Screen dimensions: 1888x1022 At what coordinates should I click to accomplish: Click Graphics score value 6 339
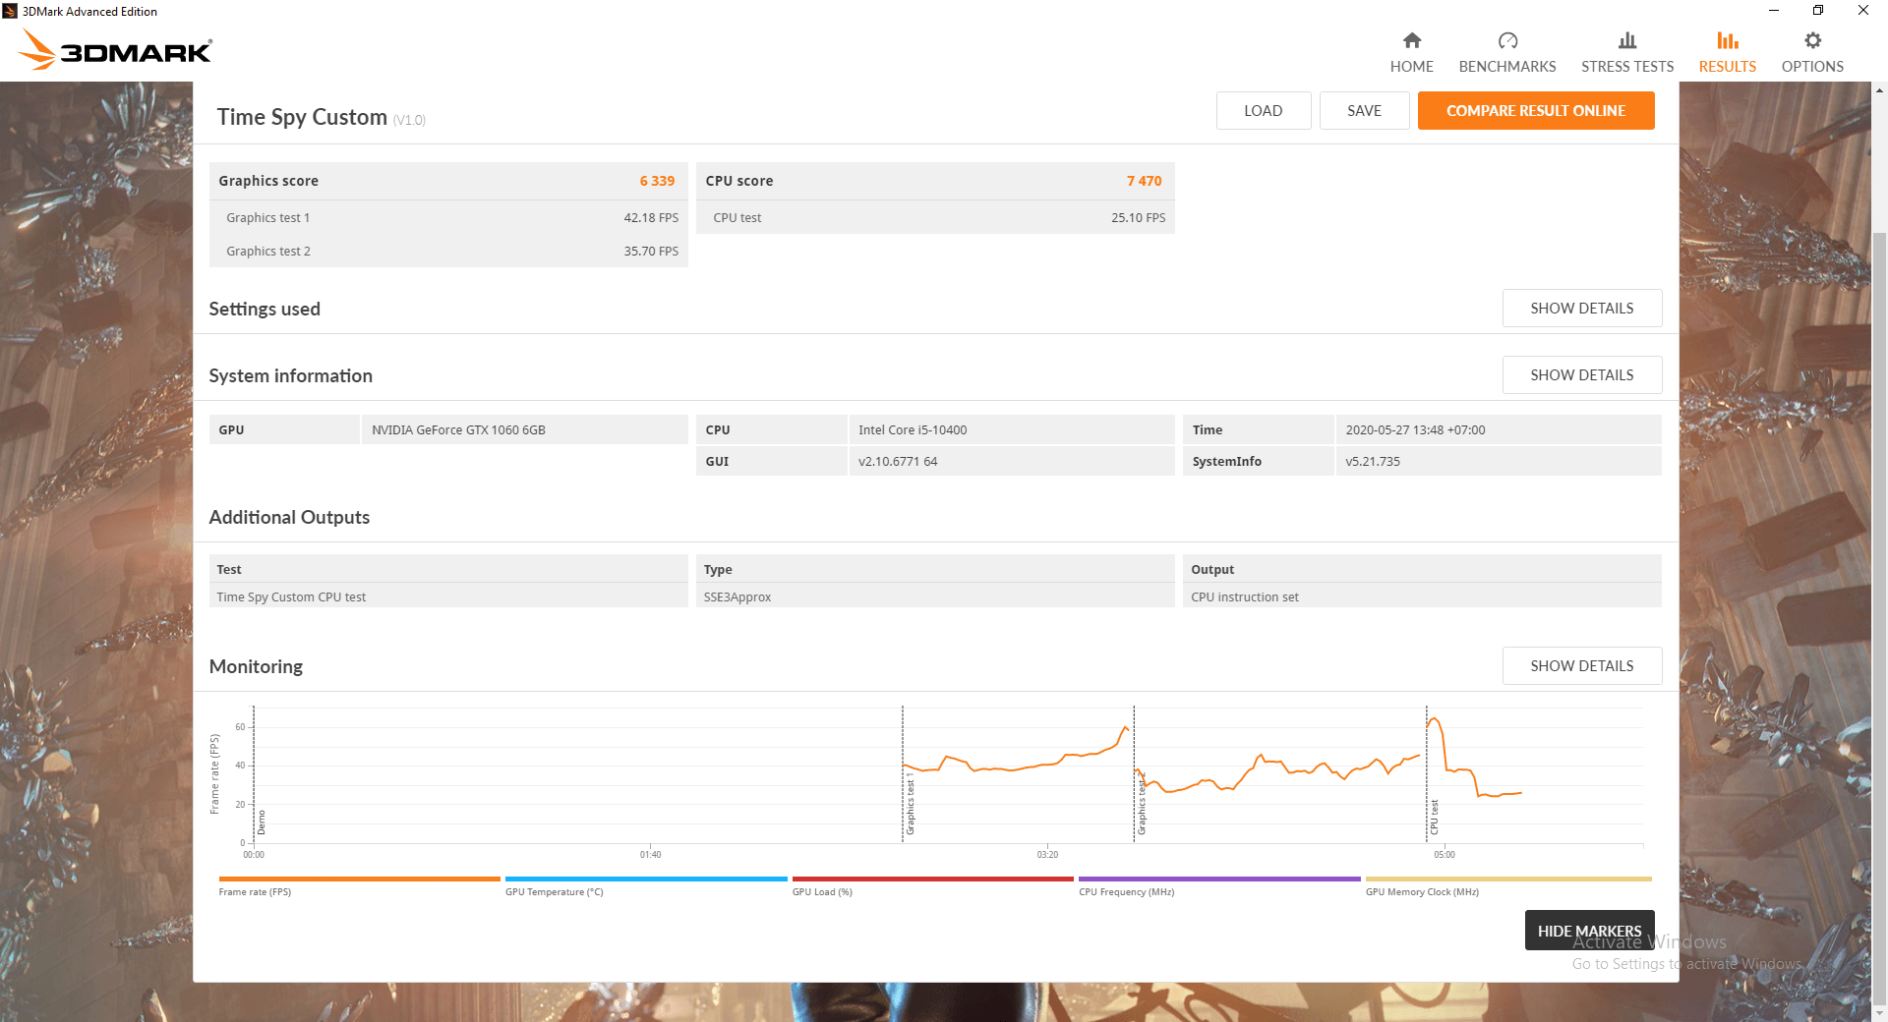click(657, 181)
